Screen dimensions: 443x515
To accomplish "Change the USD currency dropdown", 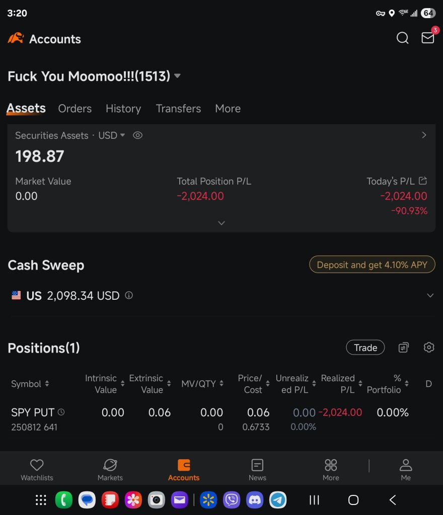I will pos(111,135).
